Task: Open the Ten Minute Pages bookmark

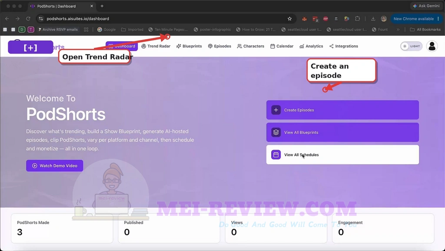Action: click(x=168, y=30)
